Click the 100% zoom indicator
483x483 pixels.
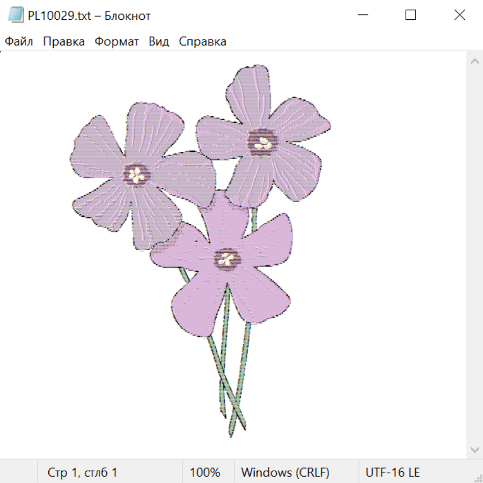[205, 473]
